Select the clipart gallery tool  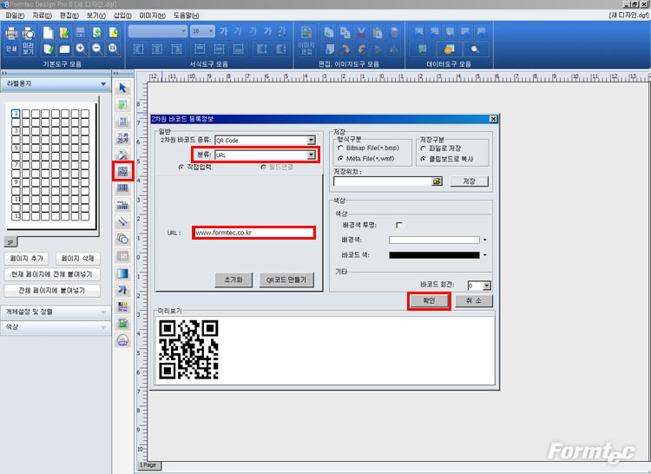pyautogui.click(x=122, y=306)
